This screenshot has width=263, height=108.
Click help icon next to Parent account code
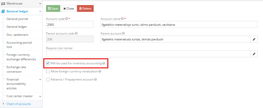(x=76, y=33)
